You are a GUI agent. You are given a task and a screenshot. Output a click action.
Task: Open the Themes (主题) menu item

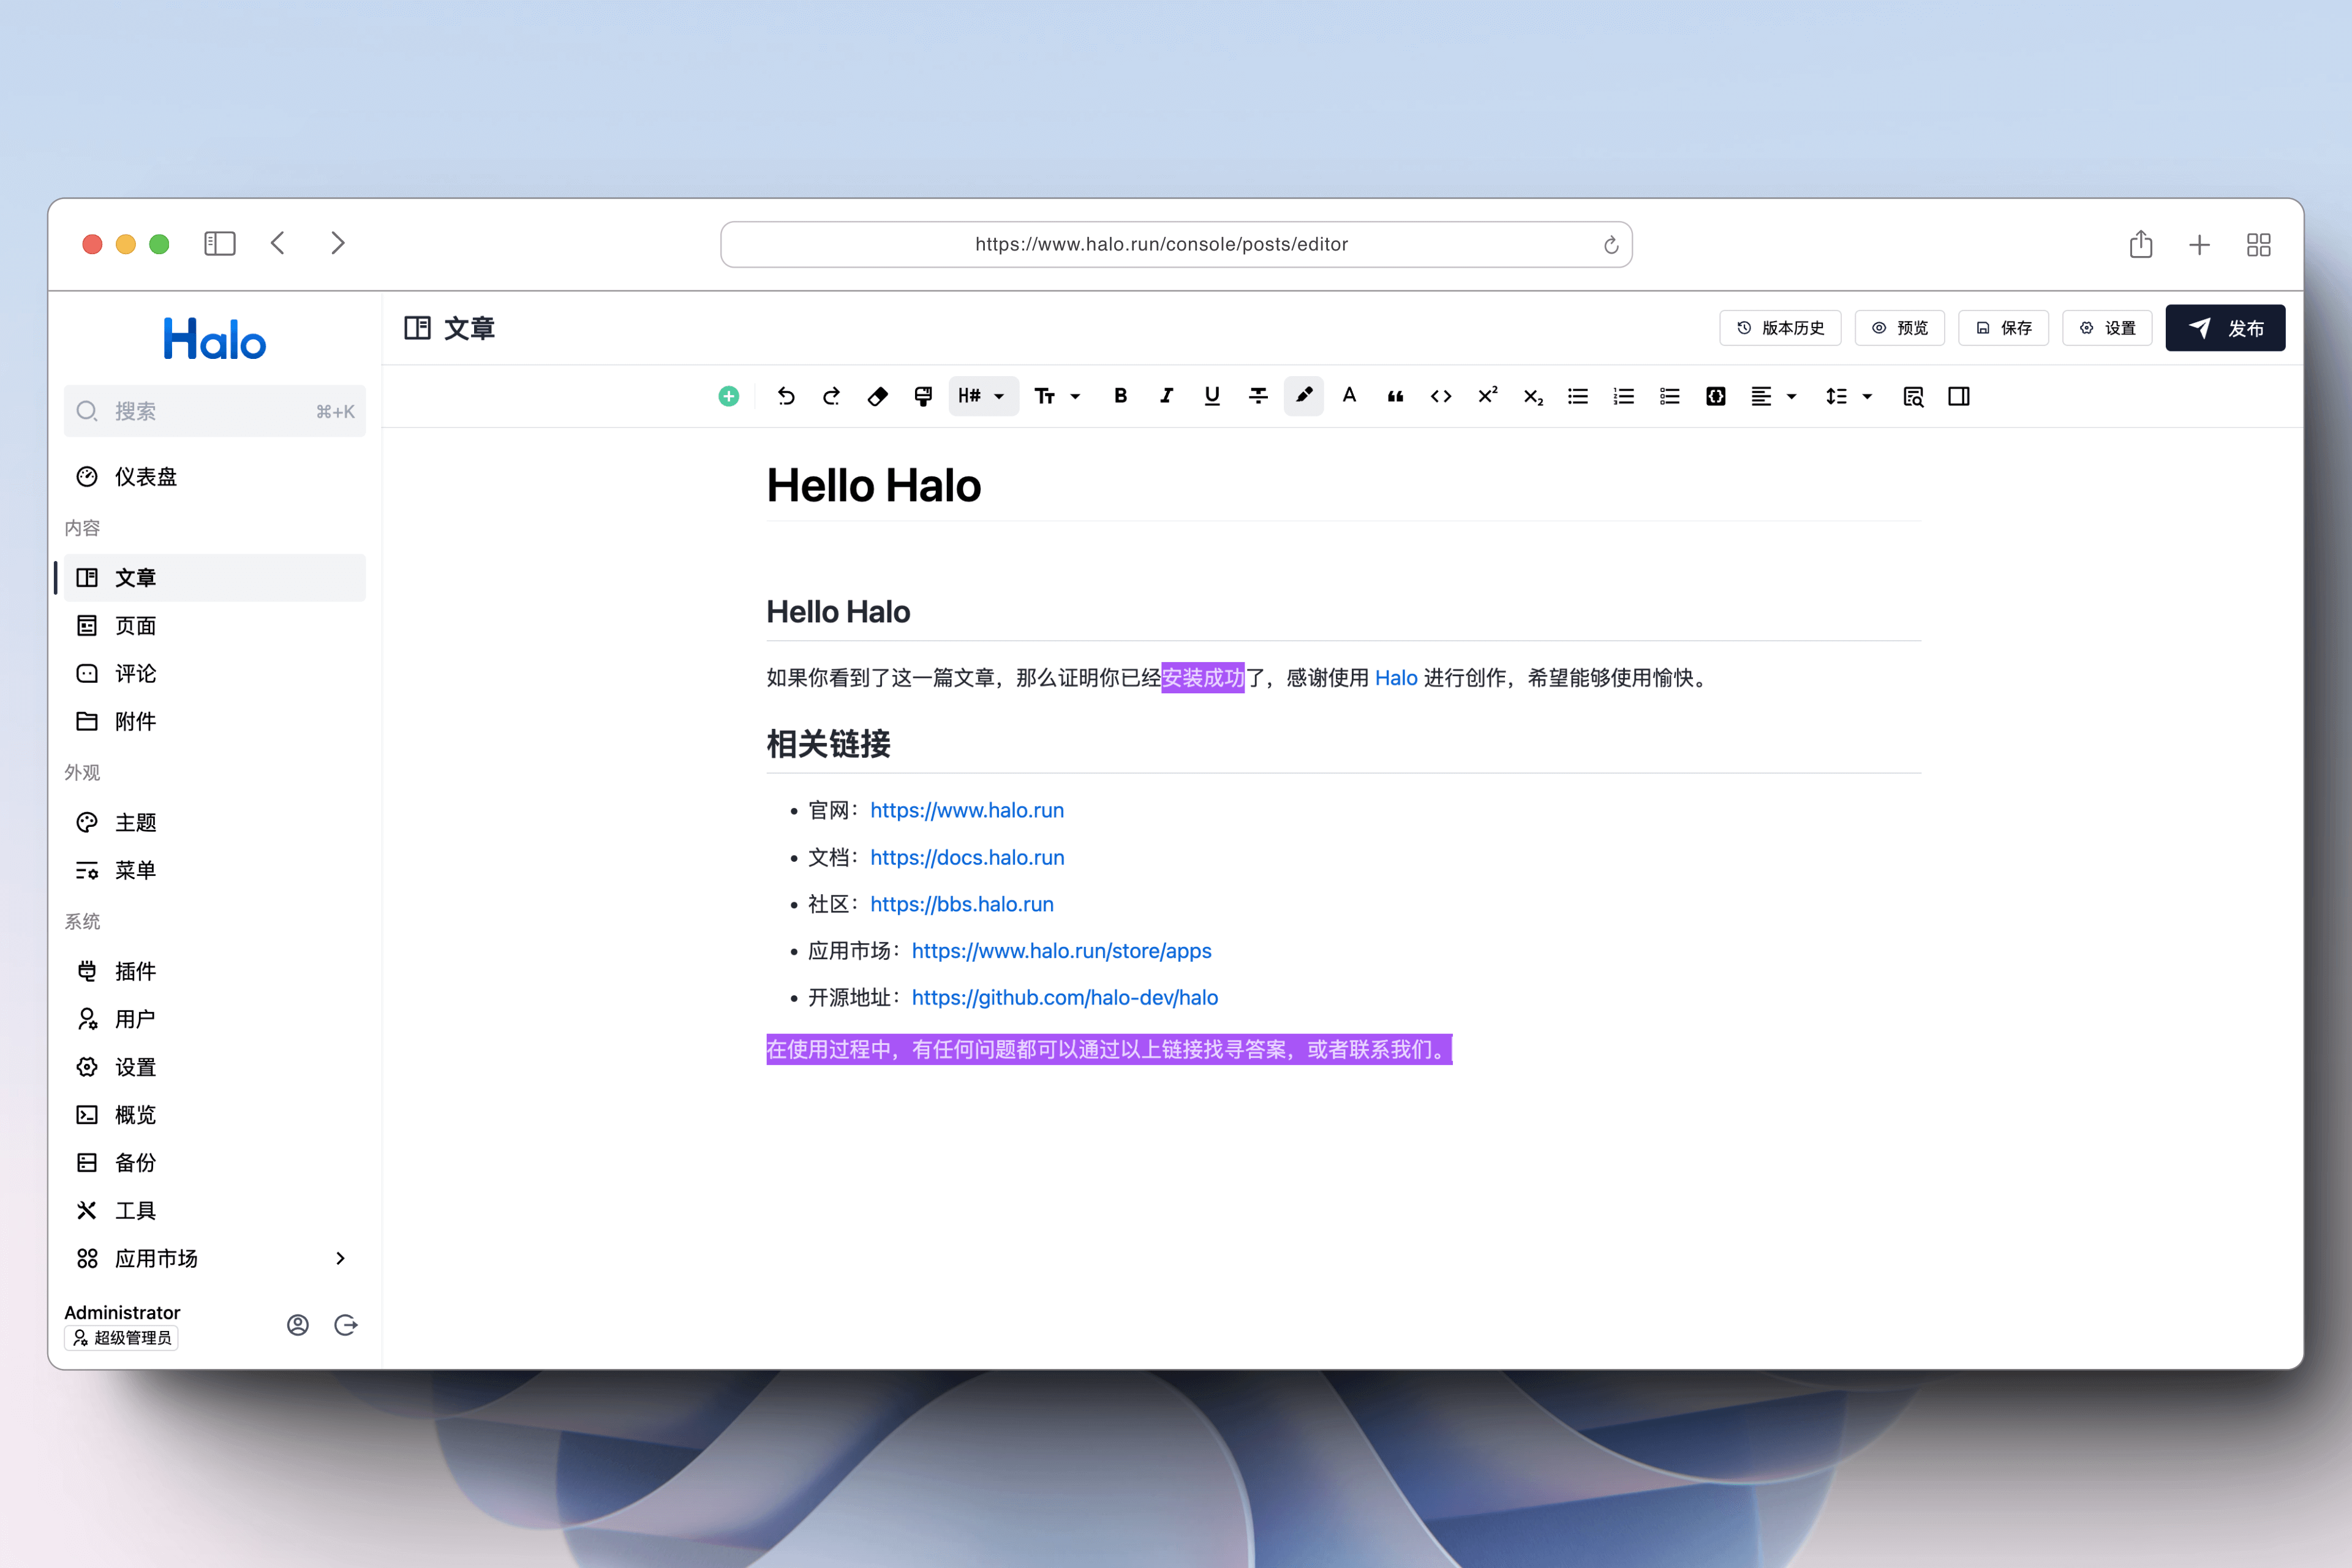click(215, 822)
